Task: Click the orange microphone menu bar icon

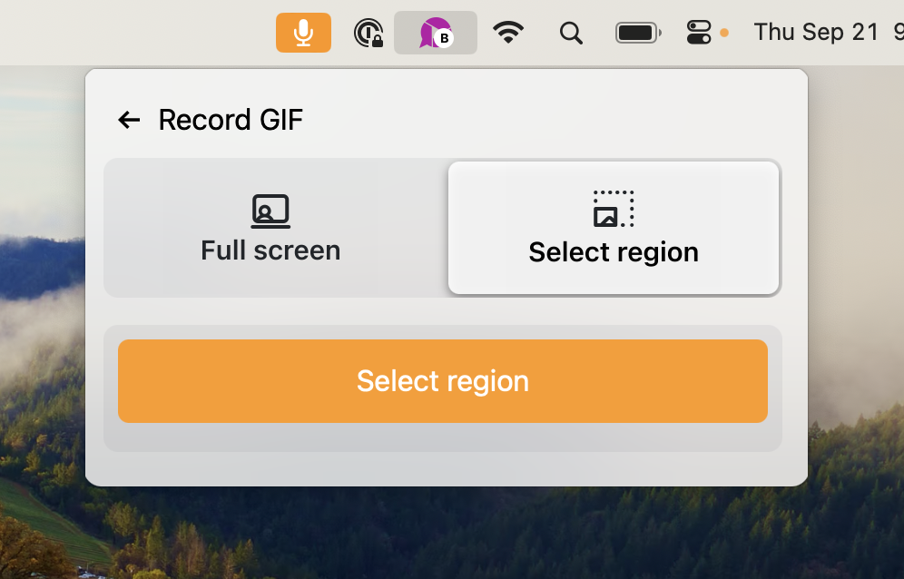Action: point(303,33)
